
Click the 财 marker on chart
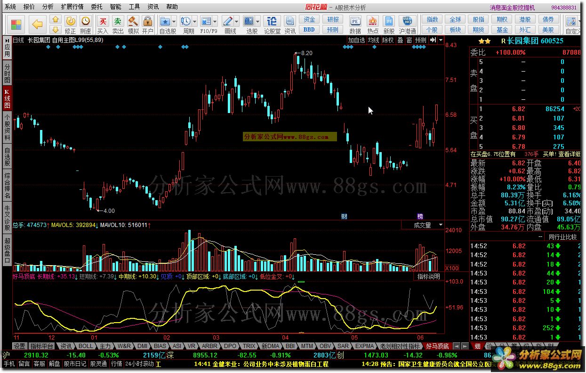click(344, 216)
